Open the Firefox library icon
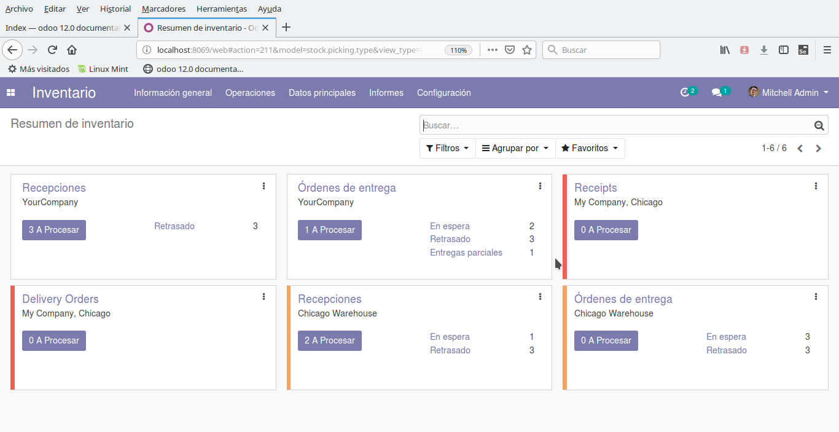Image resolution: width=839 pixels, height=432 pixels. [724, 50]
